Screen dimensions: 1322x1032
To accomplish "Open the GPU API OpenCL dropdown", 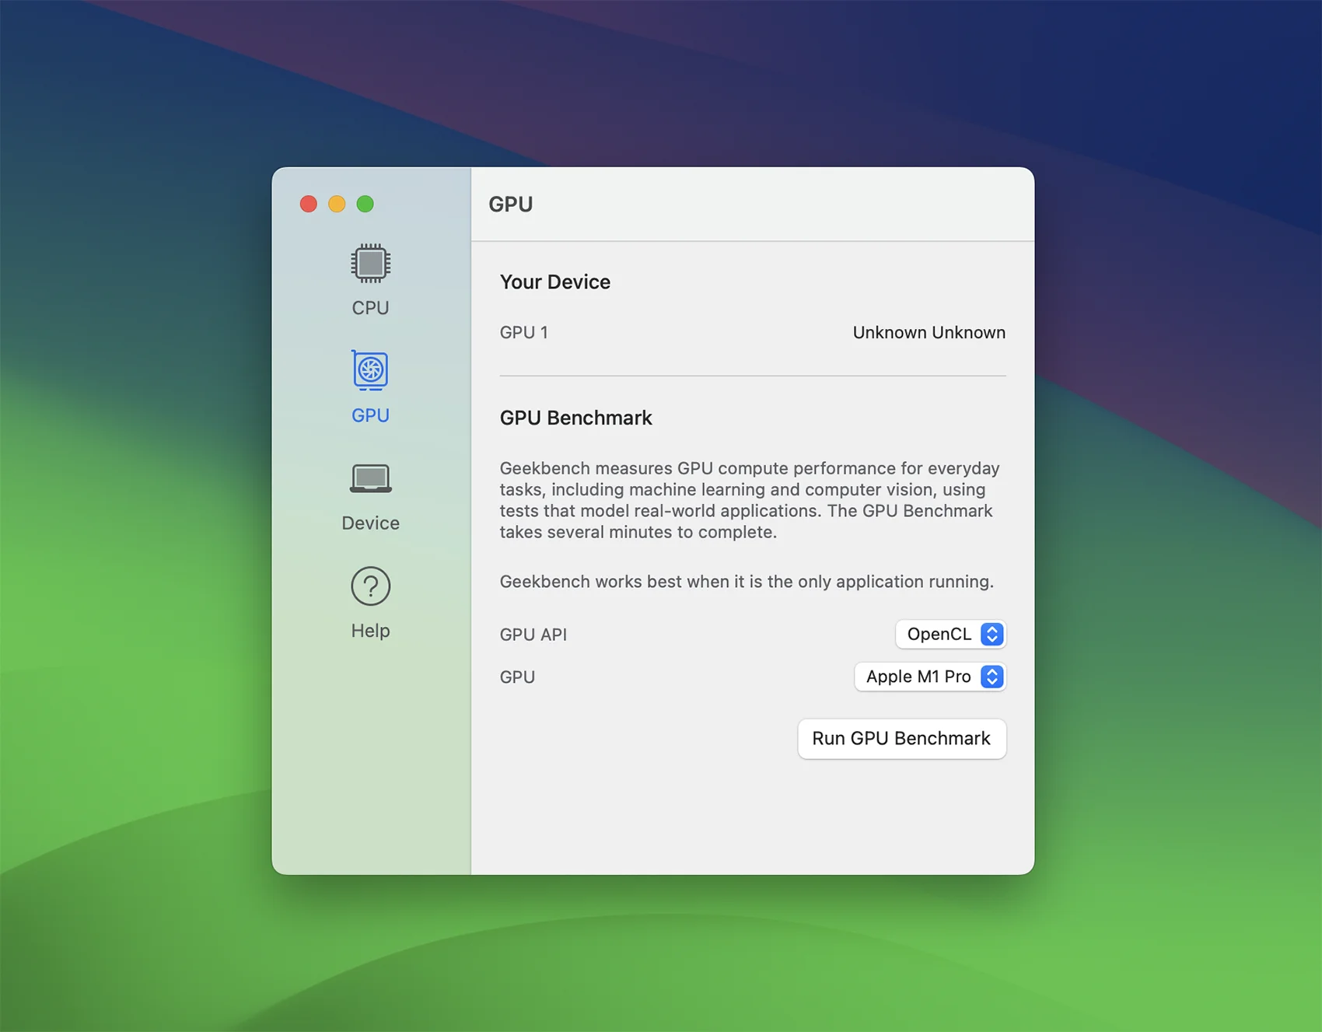I will click(950, 634).
